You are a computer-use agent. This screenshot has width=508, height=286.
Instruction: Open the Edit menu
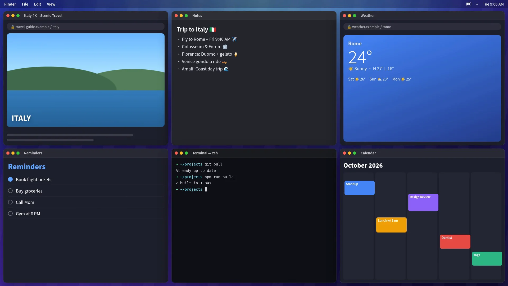pos(38,4)
